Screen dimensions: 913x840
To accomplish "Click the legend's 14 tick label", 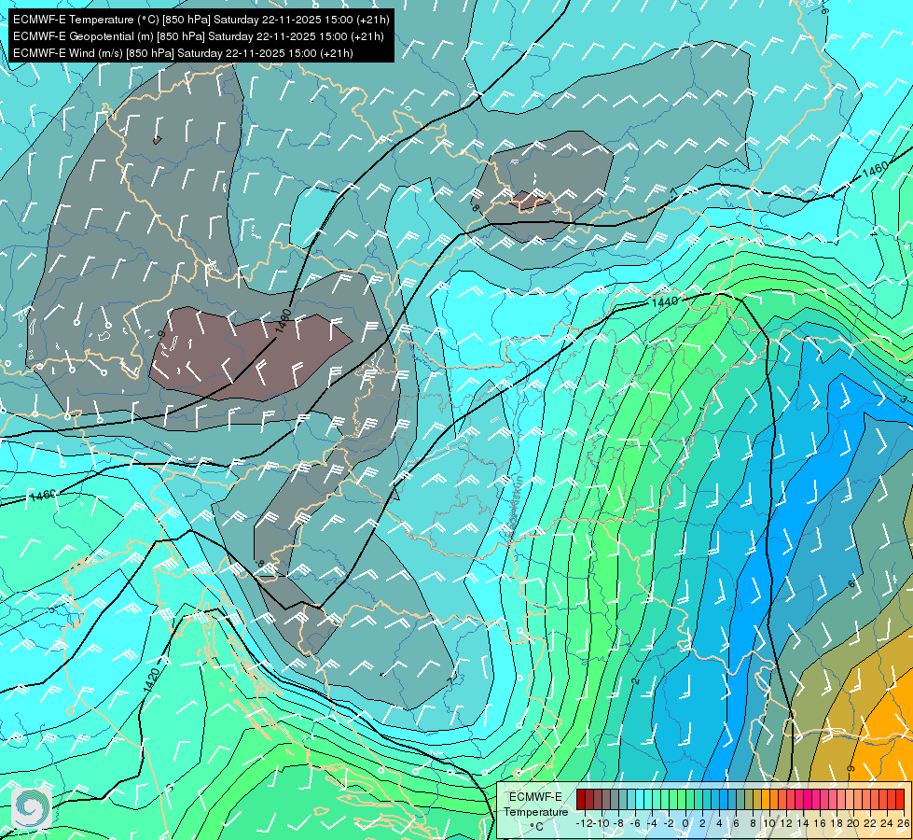I will pyautogui.click(x=803, y=823).
